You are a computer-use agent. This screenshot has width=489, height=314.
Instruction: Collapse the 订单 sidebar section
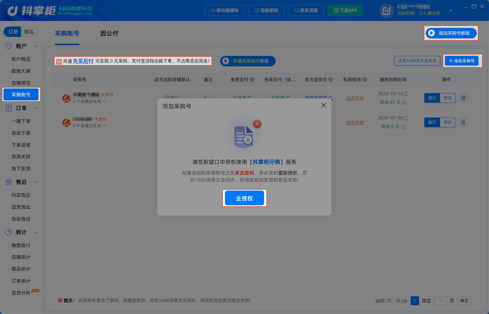36,108
